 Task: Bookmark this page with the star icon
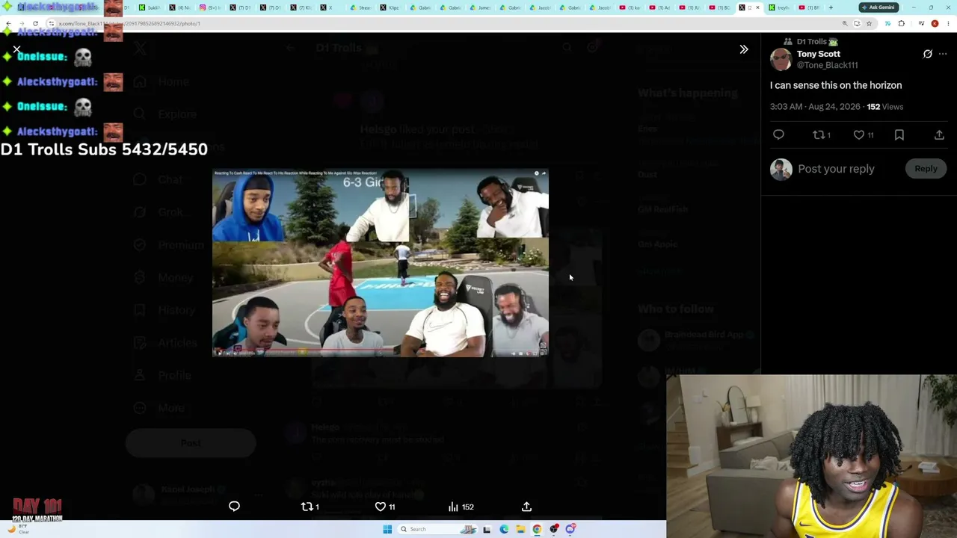(x=869, y=23)
